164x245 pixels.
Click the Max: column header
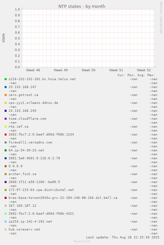[x=151, y=75]
